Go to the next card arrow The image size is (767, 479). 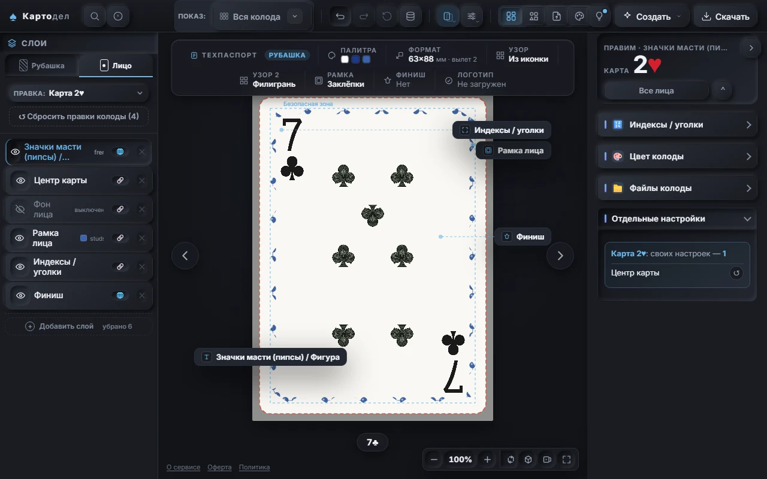pyautogui.click(x=560, y=256)
